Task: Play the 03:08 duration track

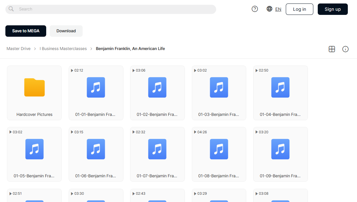Action: point(262,193)
